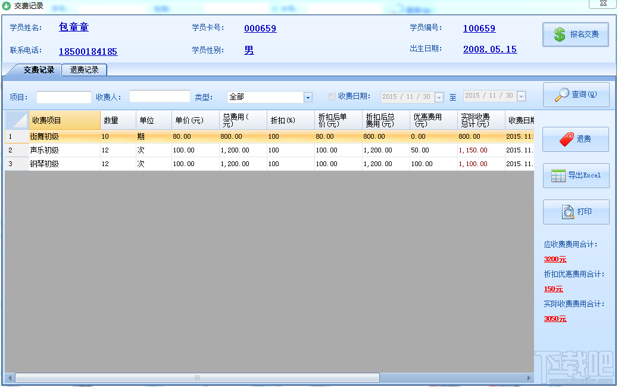The width and height of the screenshot is (618, 387).
Task: Click total 3200元 under 应收费费用合计
Action: [x=555, y=260]
